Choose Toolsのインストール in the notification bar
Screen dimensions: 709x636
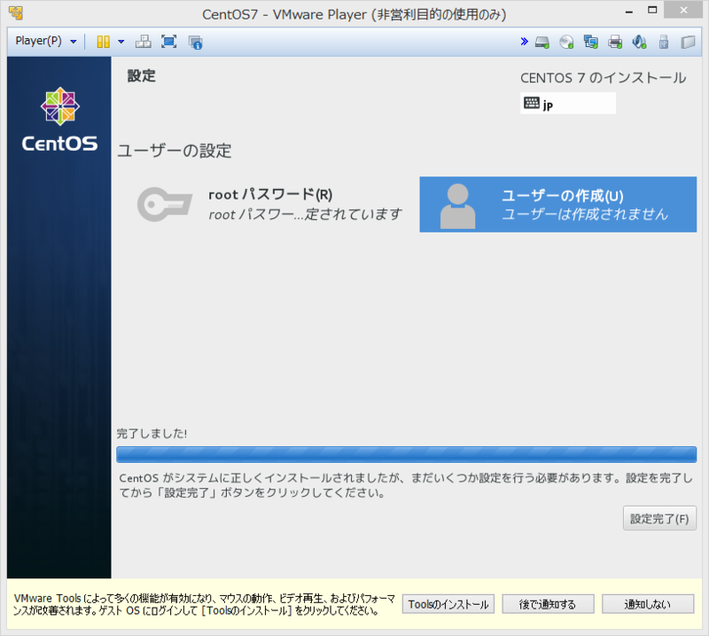[448, 603]
